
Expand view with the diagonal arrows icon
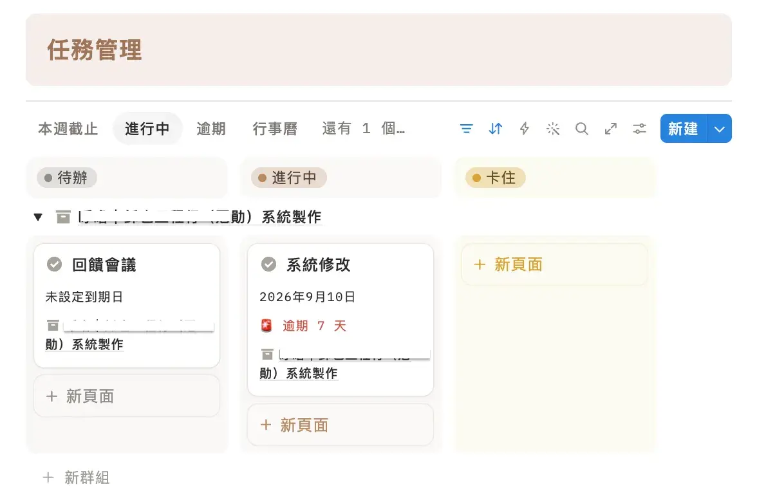point(611,129)
